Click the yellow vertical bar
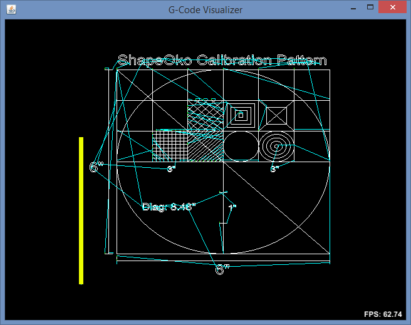Viewport: 411px width, 325px height. [81, 210]
